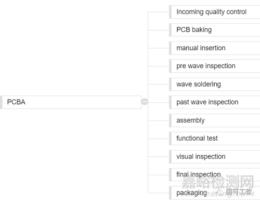The image size is (260, 203).
Task: Select the wave soldering node
Action: (215, 84)
